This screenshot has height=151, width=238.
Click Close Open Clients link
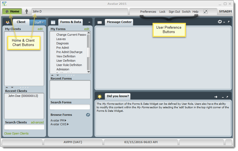click(17, 134)
